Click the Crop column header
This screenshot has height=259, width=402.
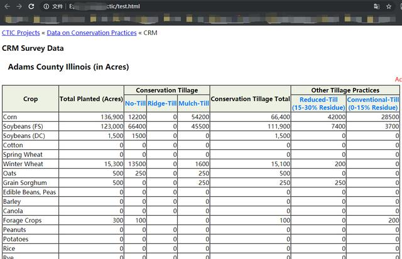click(x=31, y=99)
